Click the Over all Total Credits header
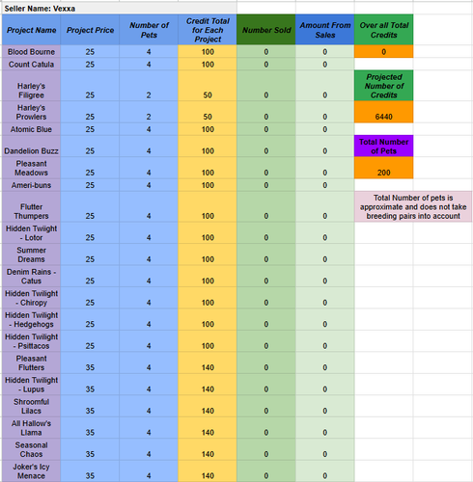This screenshot has height=482, width=473. coord(383,30)
